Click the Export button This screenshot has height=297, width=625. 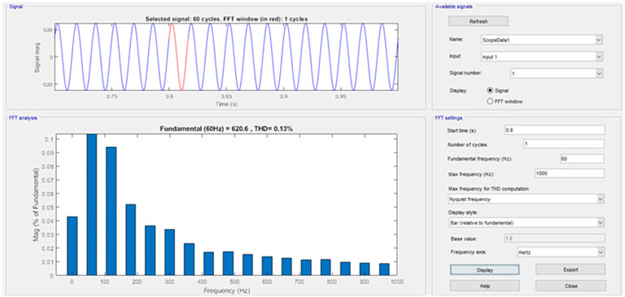pos(570,269)
